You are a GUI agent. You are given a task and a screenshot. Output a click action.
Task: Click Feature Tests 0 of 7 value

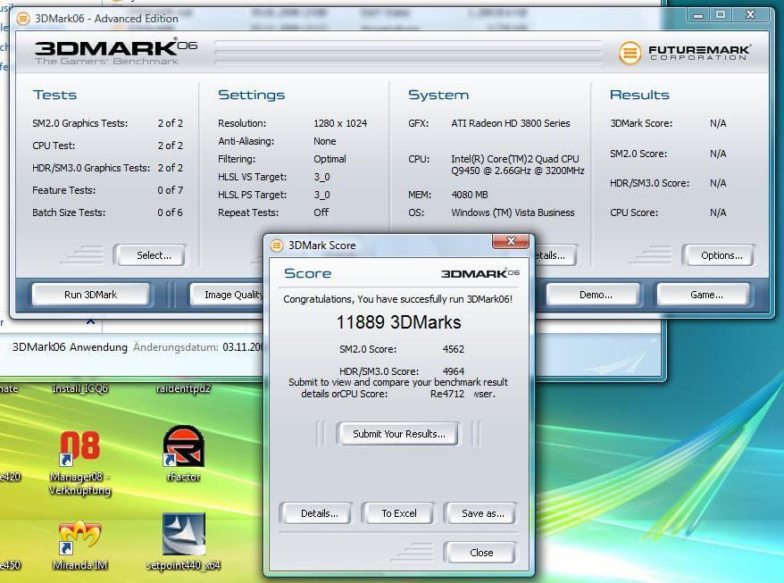coord(170,190)
